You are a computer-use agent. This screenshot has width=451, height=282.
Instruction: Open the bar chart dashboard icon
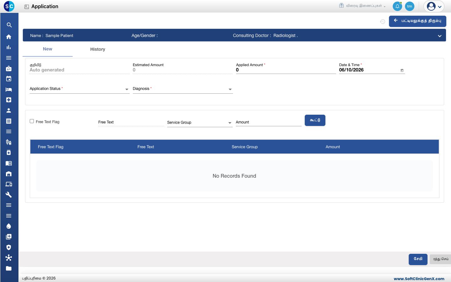pos(9,47)
